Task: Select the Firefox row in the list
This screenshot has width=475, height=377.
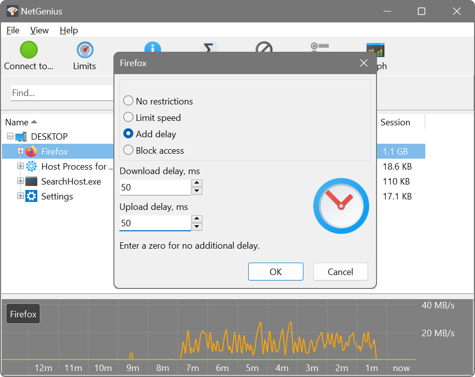Action: [58, 151]
